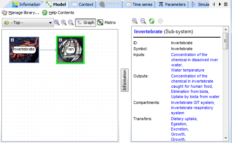Open Invertebrate GIT system link

[x=192, y=102]
